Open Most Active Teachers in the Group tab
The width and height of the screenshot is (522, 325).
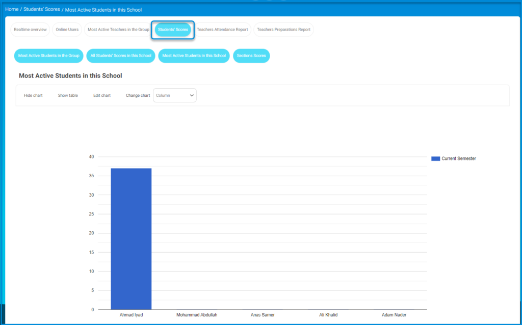(x=118, y=30)
